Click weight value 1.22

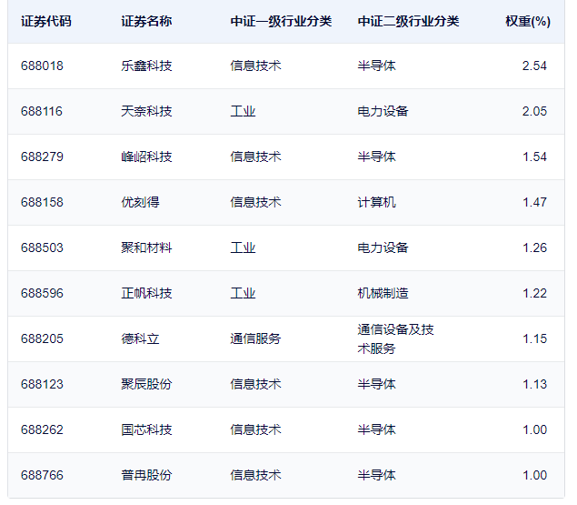535,293
